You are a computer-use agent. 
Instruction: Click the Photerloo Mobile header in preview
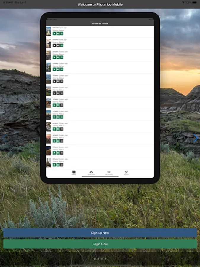click(100, 23)
